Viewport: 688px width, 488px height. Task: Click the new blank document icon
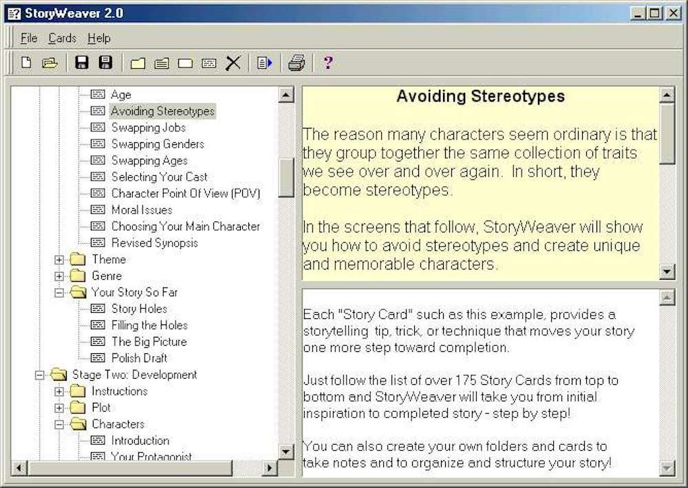coord(26,63)
